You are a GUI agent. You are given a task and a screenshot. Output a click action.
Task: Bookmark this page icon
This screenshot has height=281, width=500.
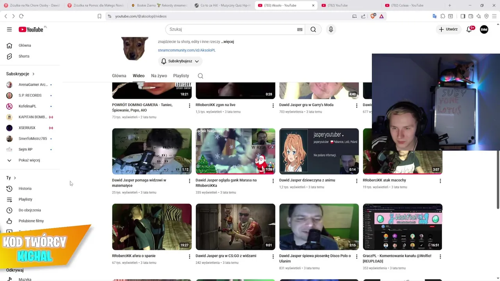[99, 16]
